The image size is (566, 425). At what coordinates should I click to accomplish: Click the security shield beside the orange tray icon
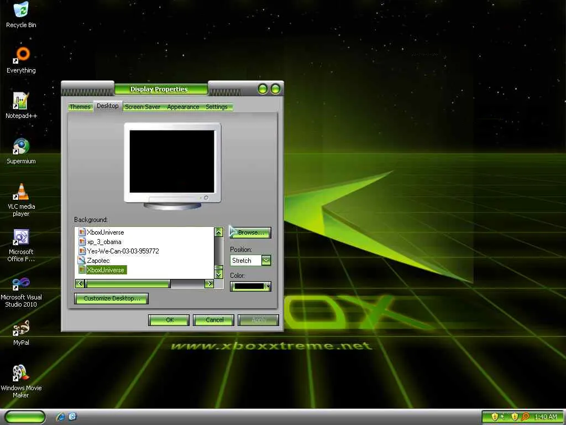click(x=515, y=417)
